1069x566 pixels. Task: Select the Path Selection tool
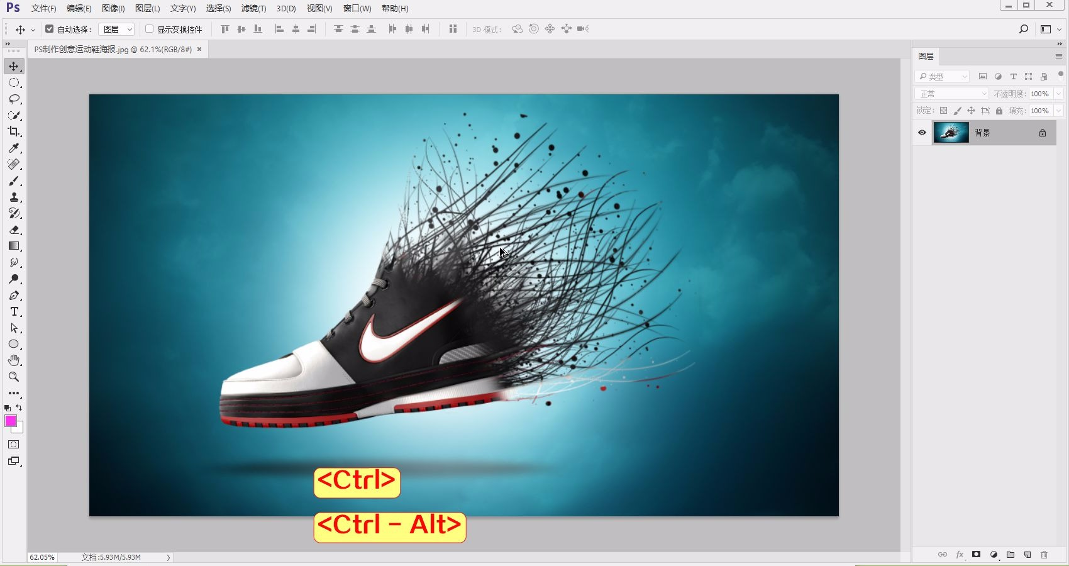tap(14, 328)
